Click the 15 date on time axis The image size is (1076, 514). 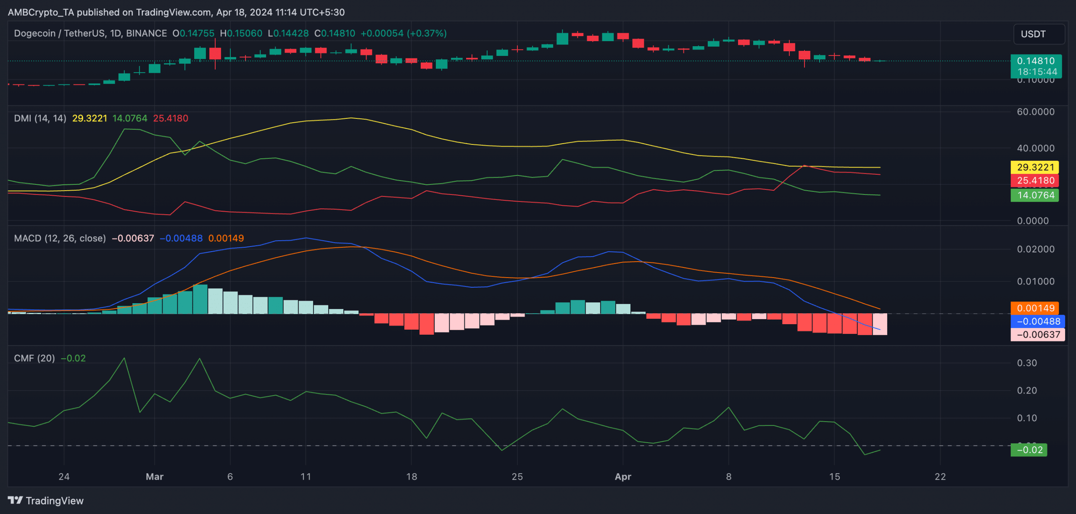click(835, 477)
